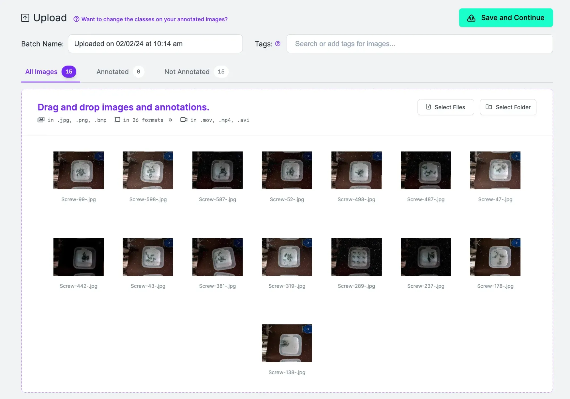Click the image formats icon
This screenshot has width=570, height=399.
click(x=41, y=120)
